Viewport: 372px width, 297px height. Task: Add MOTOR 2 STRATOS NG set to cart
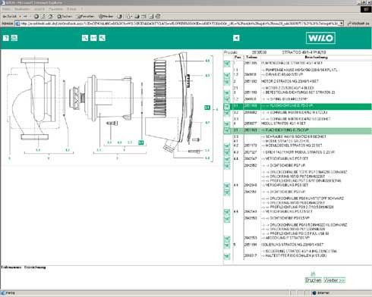[x=227, y=82]
